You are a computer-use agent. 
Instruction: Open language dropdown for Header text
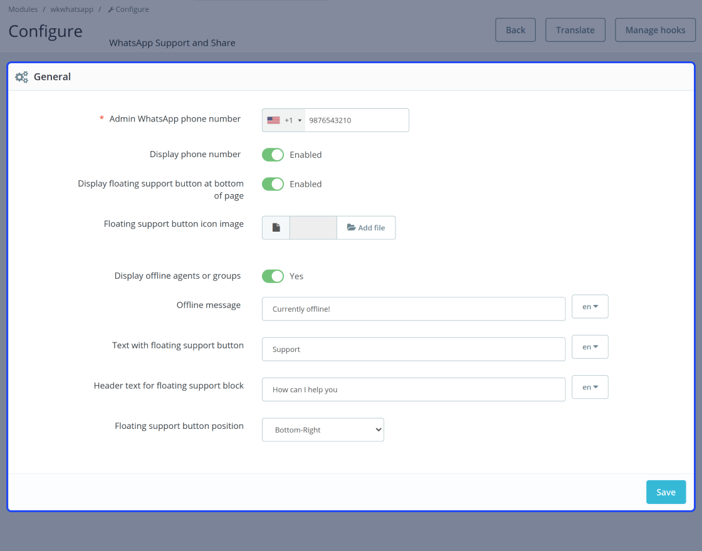click(x=590, y=387)
